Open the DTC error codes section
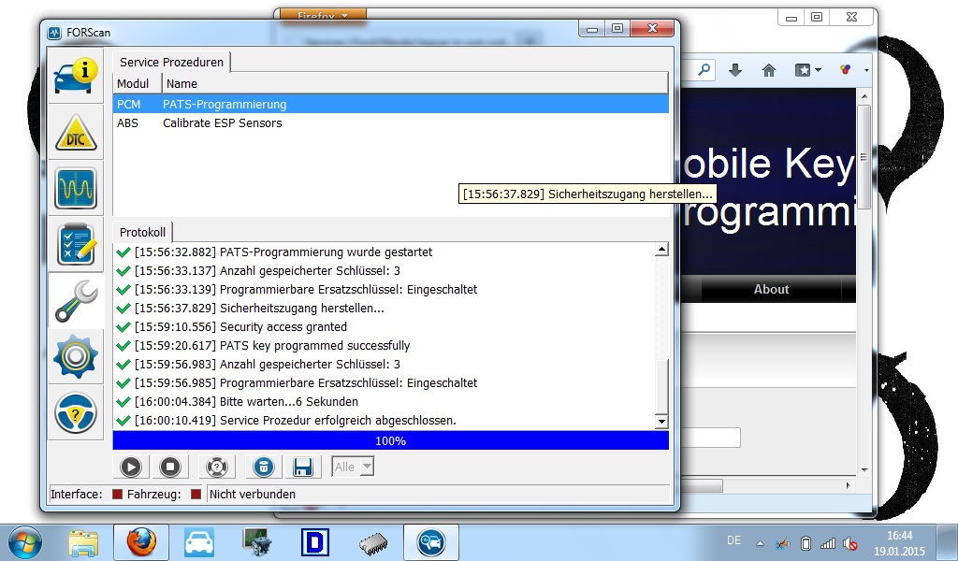958x561 pixels. (77, 134)
